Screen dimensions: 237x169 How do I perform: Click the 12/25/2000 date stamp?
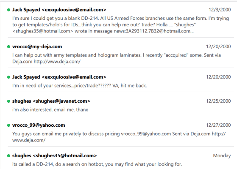click(x=218, y=101)
